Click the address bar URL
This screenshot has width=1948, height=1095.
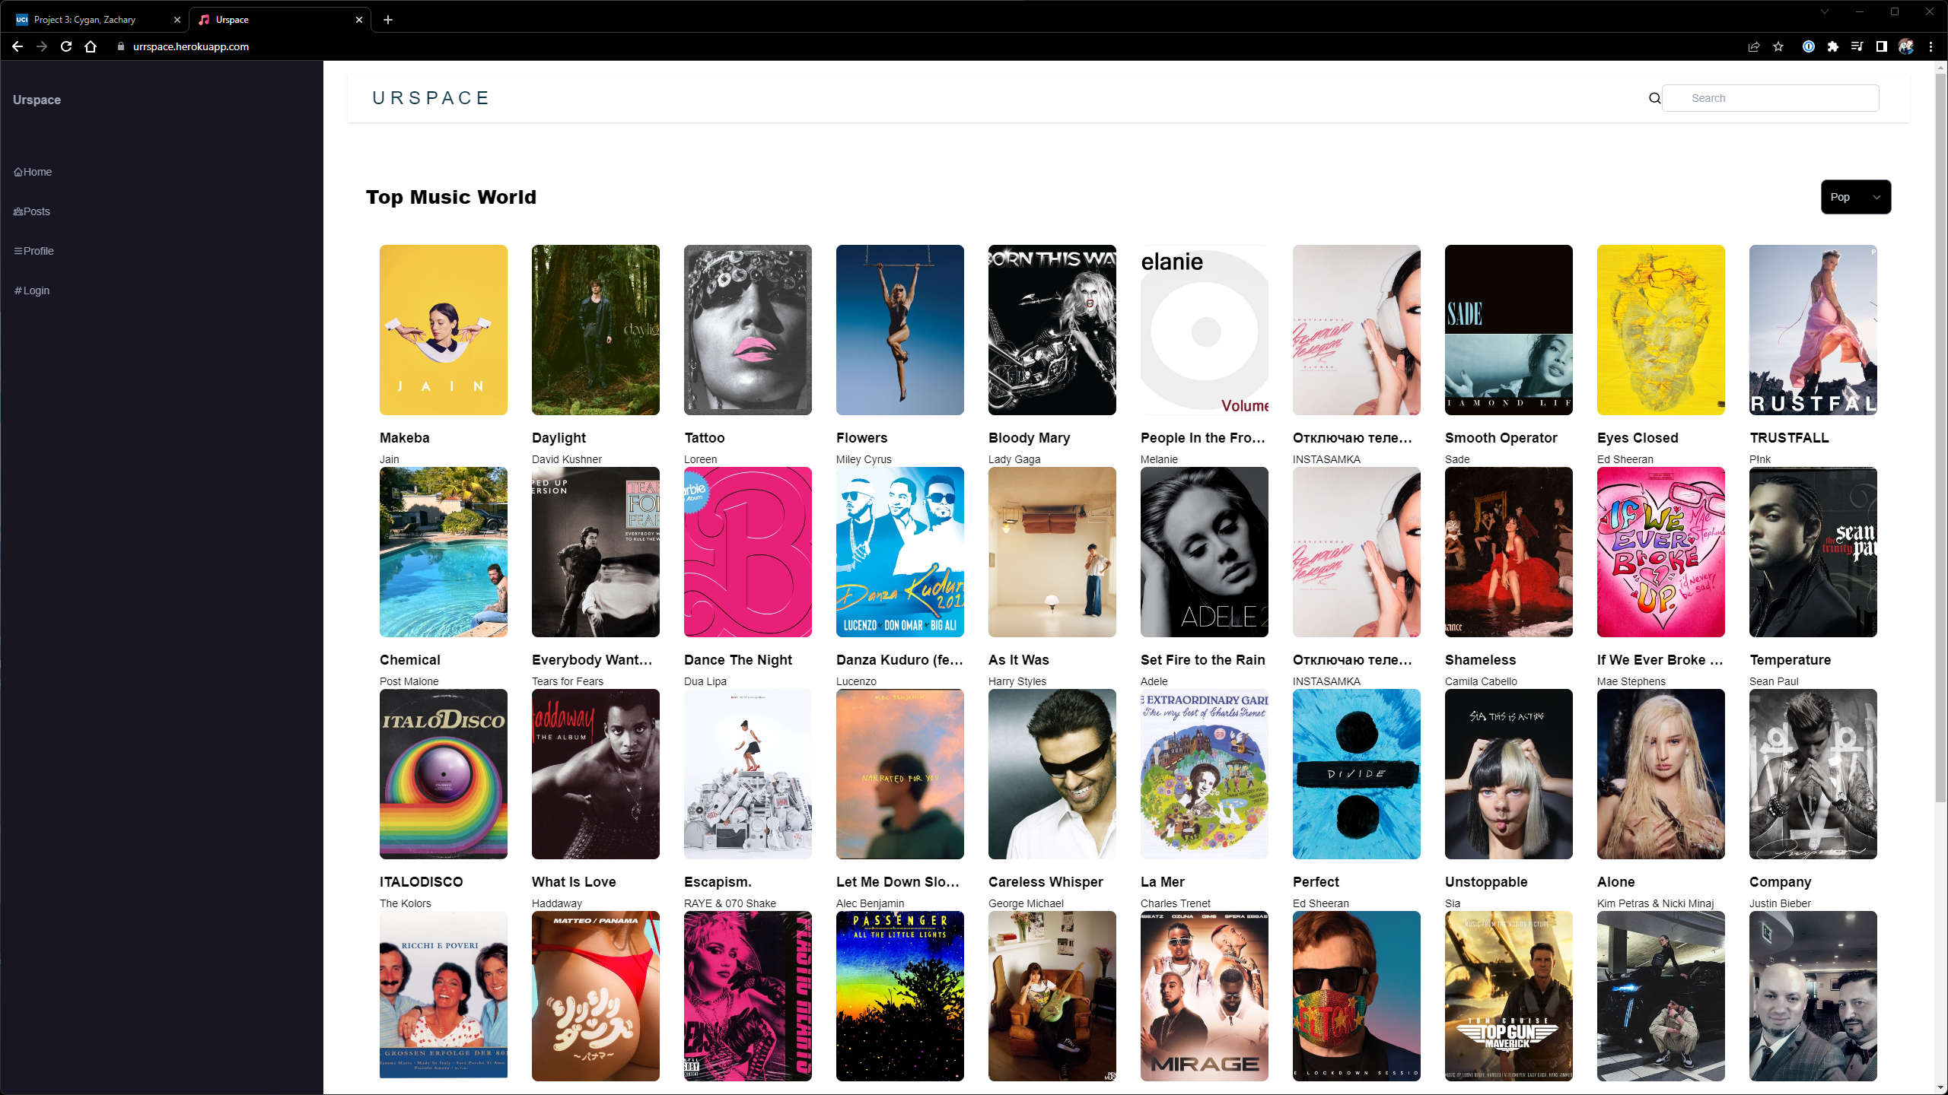(191, 46)
